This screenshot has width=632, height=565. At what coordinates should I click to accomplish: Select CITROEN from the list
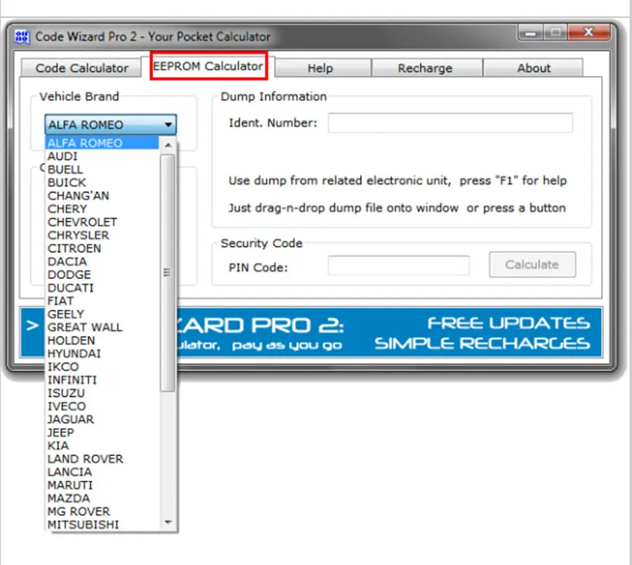coord(102,249)
